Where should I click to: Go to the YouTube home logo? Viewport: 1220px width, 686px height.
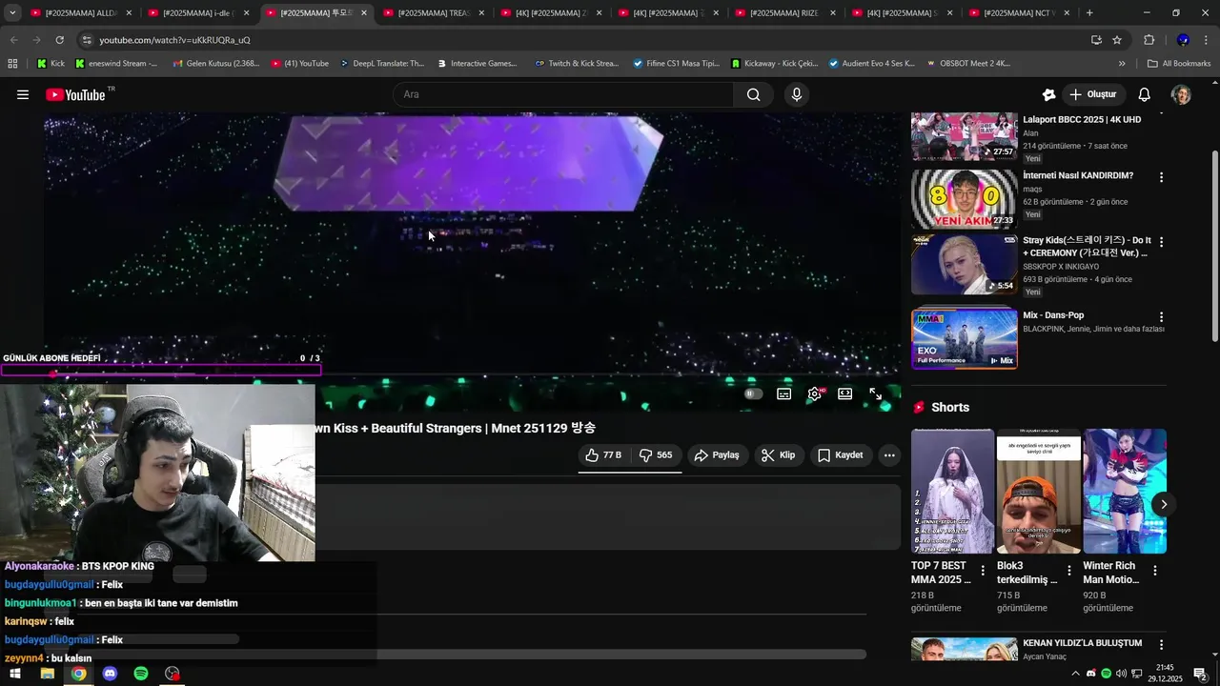coord(75,94)
